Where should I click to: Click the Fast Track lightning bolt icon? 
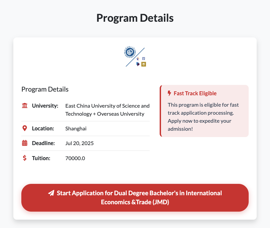[x=169, y=93]
